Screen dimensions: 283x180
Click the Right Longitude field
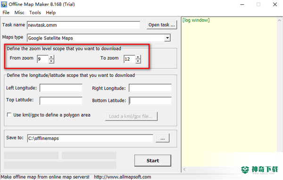click(x=150, y=88)
